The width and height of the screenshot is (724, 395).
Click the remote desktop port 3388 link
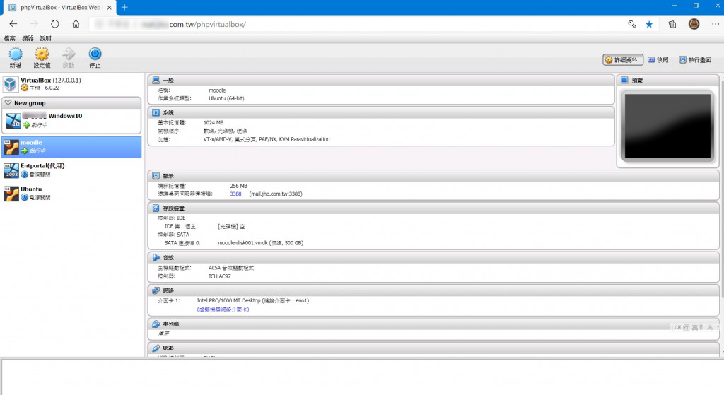[x=235, y=194]
